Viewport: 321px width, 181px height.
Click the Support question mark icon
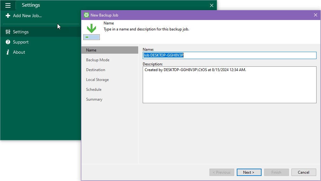pyautogui.click(x=8, y=42)
